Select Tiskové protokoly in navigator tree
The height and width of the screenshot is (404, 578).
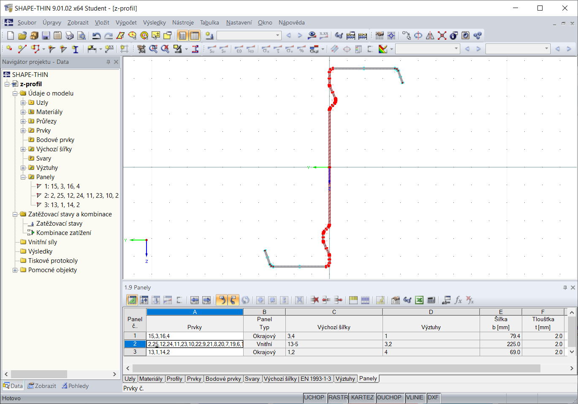(x=53, y=261)
